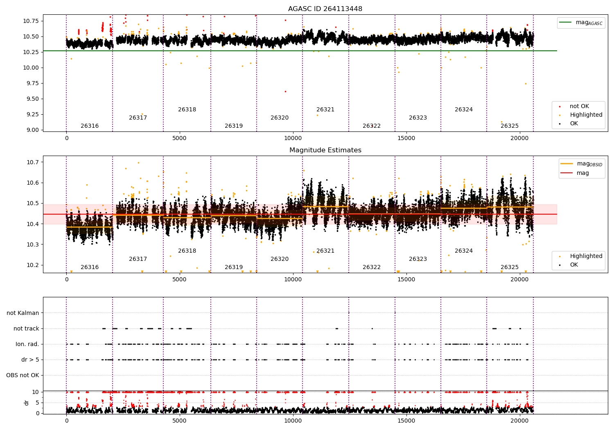Click the title 'AGASC ID 264113448'
614x430 pixels.
[x=325, y=9]
